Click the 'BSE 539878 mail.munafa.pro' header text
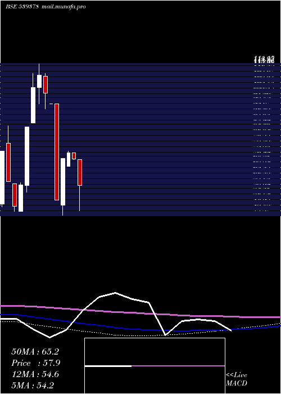Viewport: 281px width, 394px height. point(46,7)
